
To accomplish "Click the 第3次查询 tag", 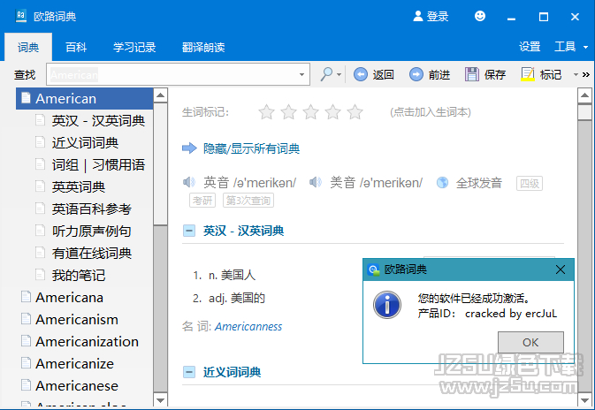I will pyautogui.click(x=248, y=201).
